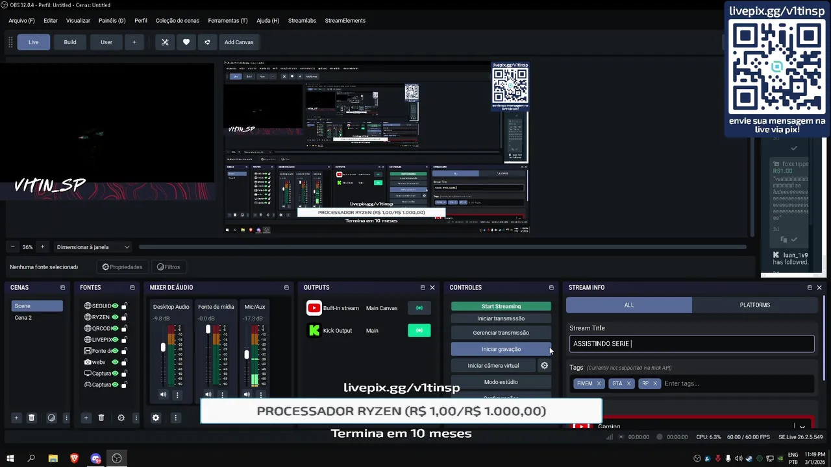Undock the Cenas panel
The width and height of the screenshot is (831, 467).
(x=63, y=287)
